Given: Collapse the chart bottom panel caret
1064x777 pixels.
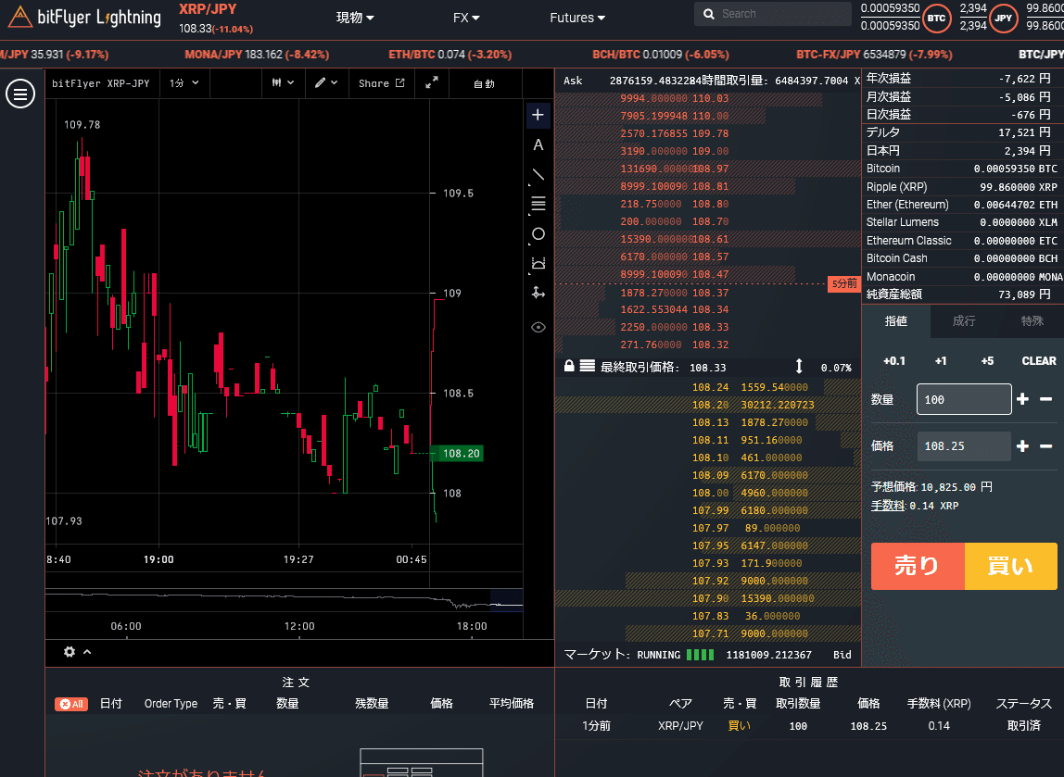Looking at the screenshot, I should click(x=87, y=652).
